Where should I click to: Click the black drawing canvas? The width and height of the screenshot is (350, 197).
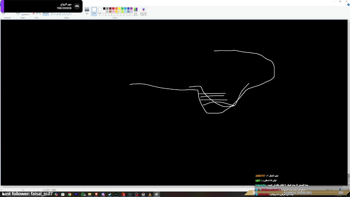click(x=174, y=103)
